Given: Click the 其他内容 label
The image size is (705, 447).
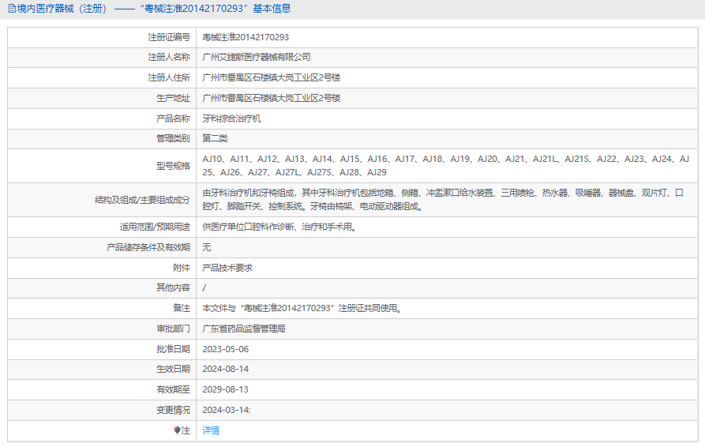Looking at the screenshot, I should coord(173,287).
